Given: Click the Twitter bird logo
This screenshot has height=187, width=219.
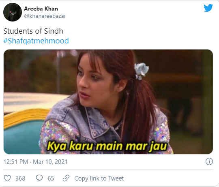Looking at the screenshot, I should click(x=208, y=8).
